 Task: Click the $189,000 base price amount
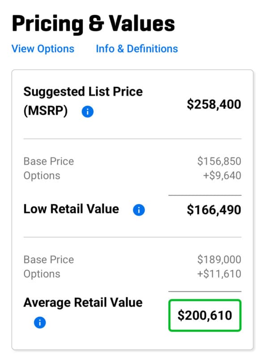click(x=219, y=260)
